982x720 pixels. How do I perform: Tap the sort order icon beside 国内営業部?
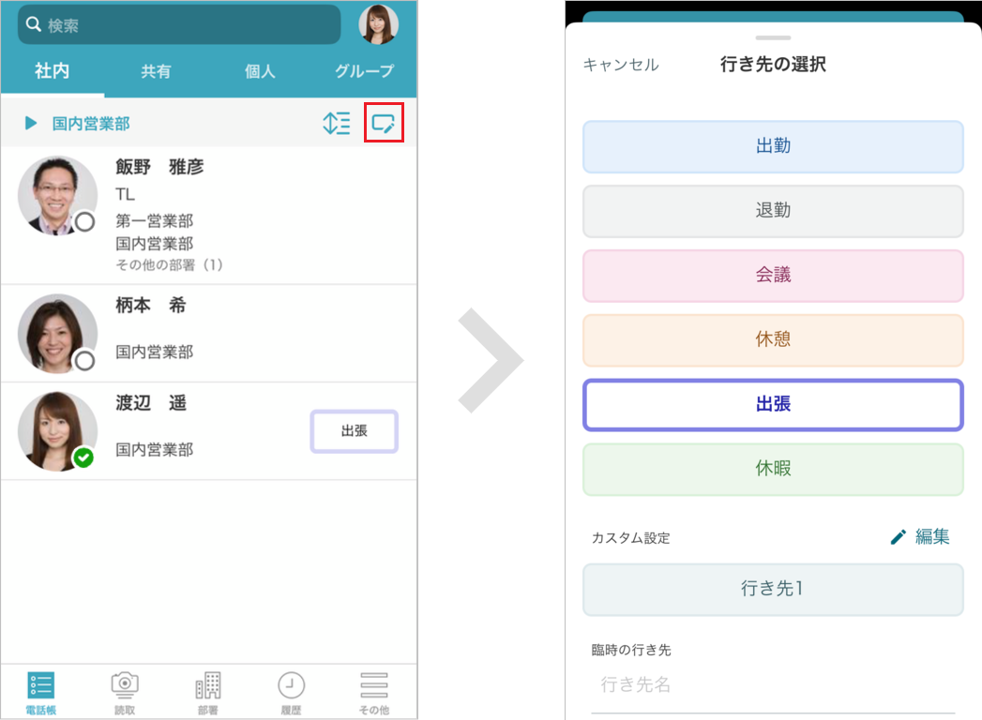tap(336, 123)
